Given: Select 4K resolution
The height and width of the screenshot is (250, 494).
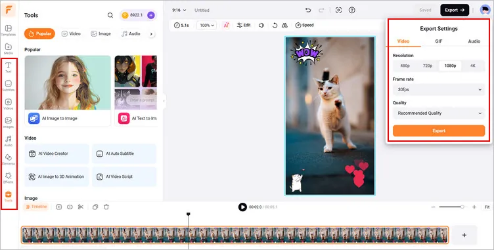Looking at the screenshot, I should tap(473, 66).
